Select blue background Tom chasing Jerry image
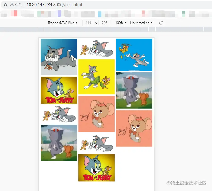Viewport: 212px width, 191px height. tap(134, 55)
